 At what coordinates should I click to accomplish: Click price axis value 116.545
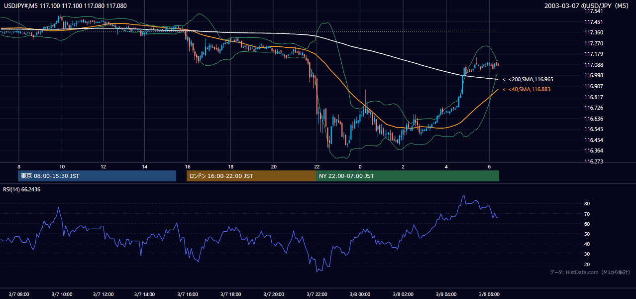point(594,129)
